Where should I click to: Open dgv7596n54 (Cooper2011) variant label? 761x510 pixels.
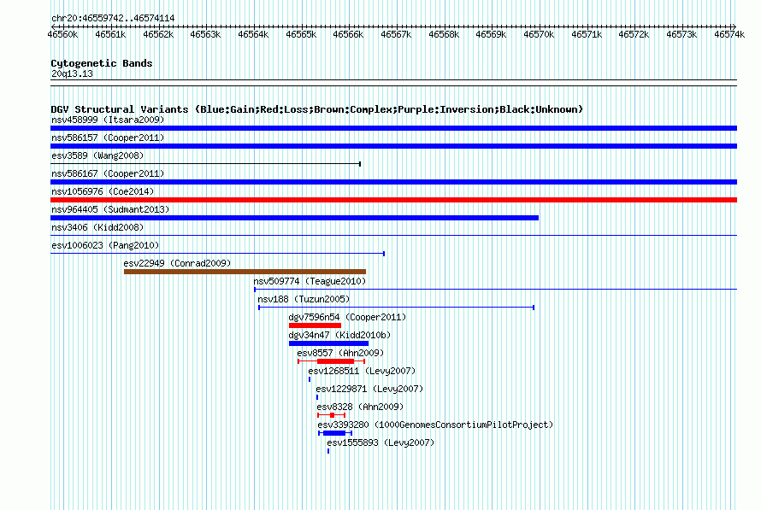point(347,317)
